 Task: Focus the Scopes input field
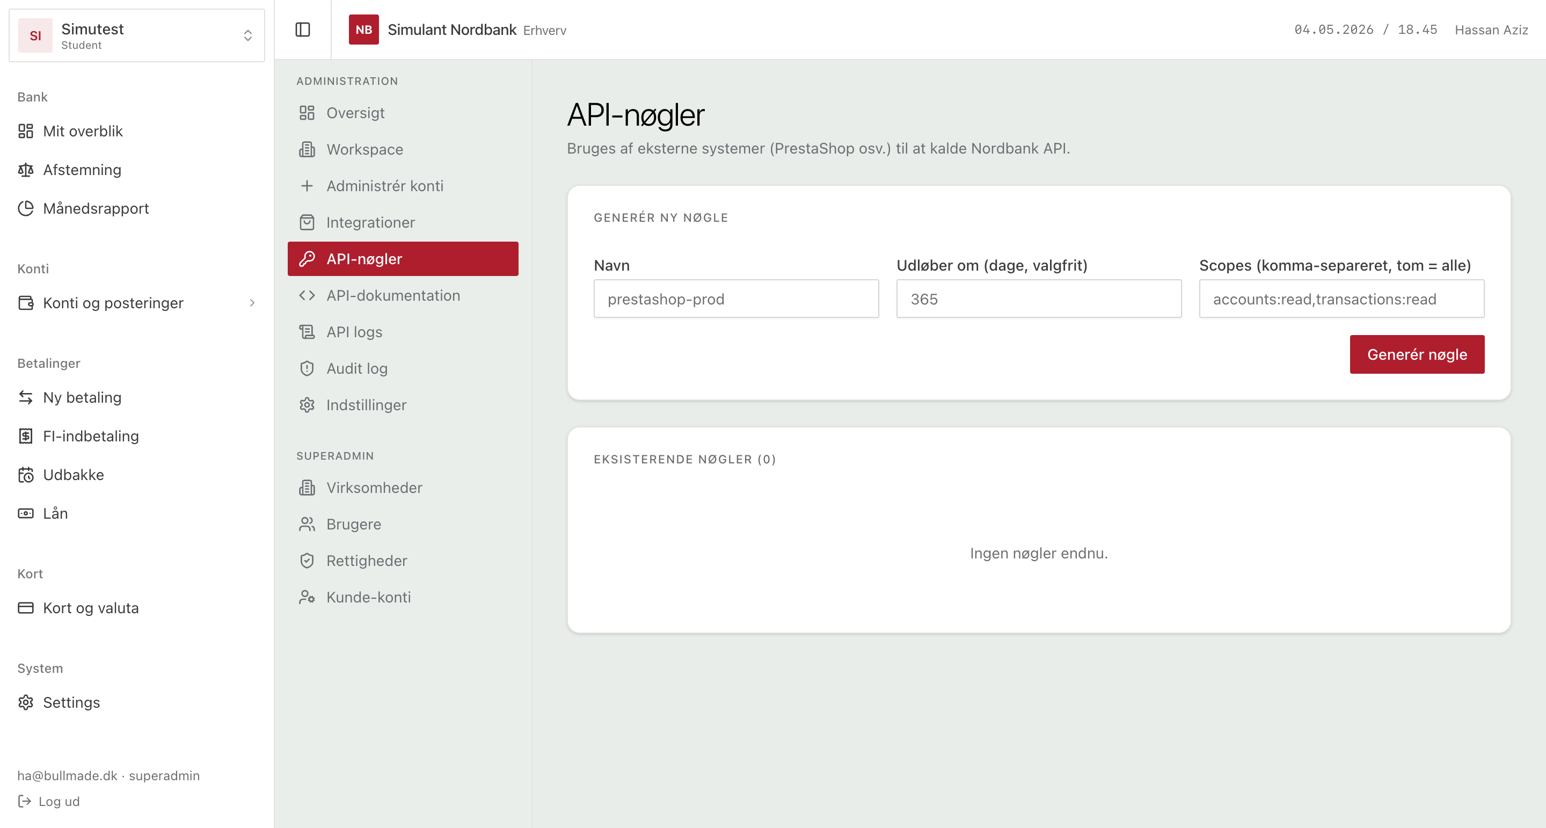(1341, 299)
